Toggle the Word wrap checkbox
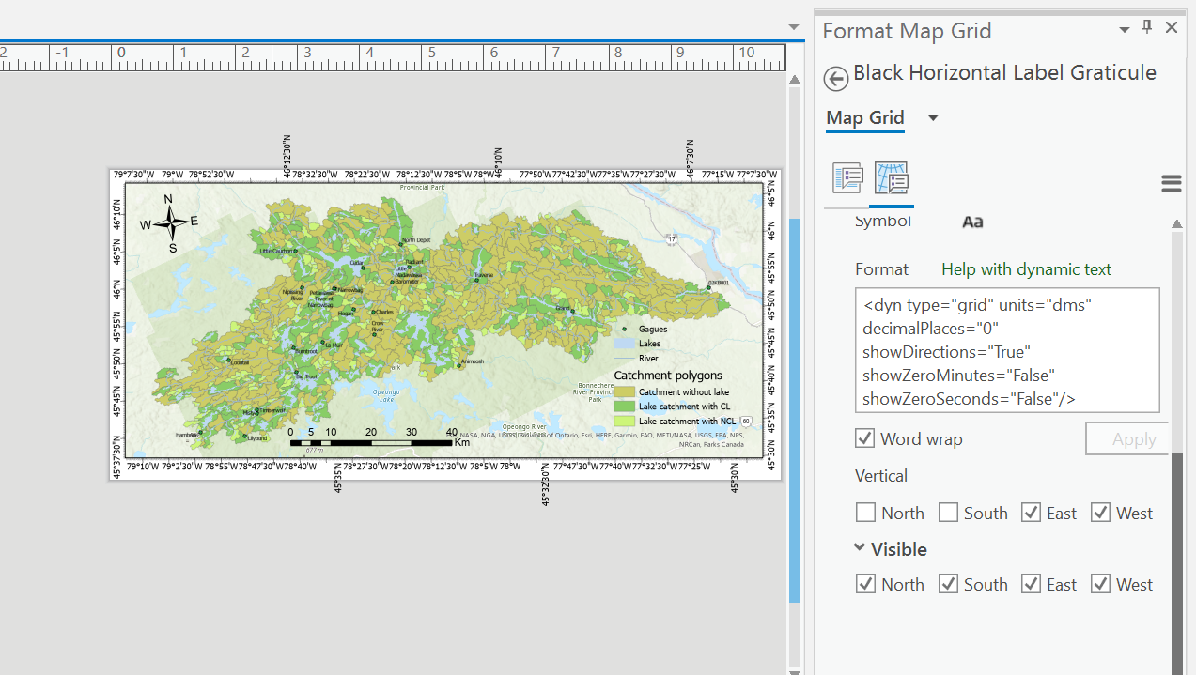Image resolution: width=1196 pixels, height=675 pixels. pos(864,437)
